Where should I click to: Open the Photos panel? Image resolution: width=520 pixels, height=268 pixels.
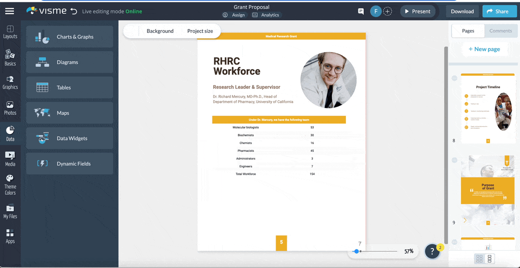tap(10, 108)
